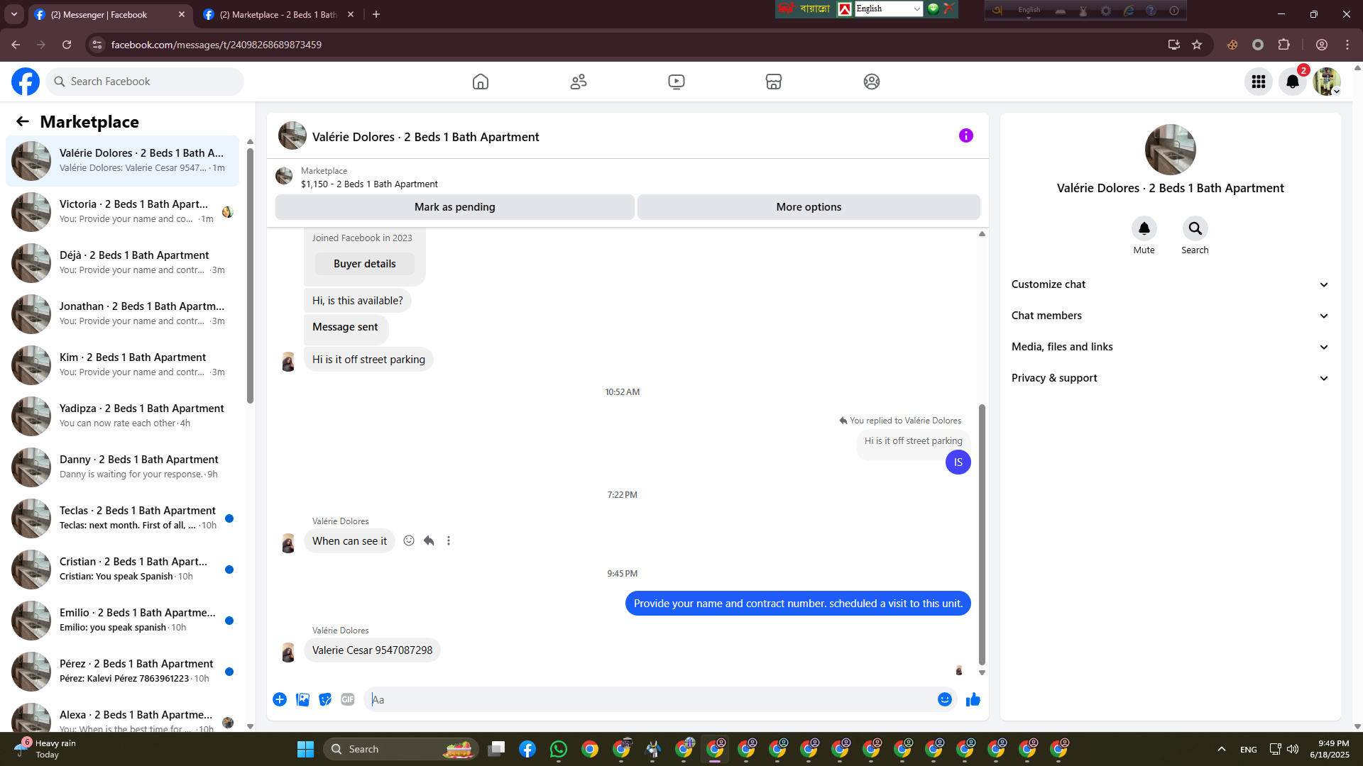This screenshot has height=766, width=1363.
Task: Expand Chat members section
Action: [1170, 316]
